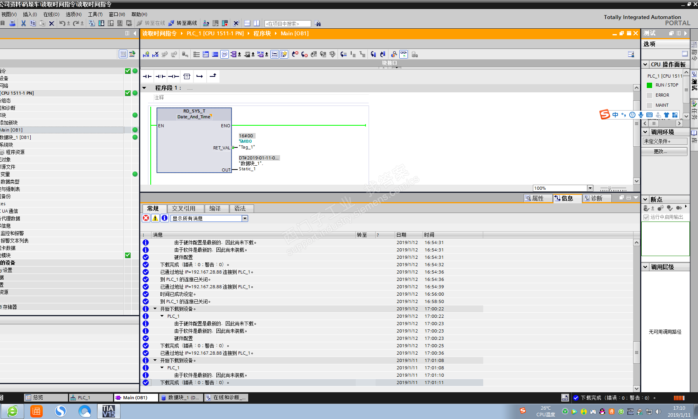Collapse the 断点 section
Screen dimensions: 698x419
click(645, 199)
